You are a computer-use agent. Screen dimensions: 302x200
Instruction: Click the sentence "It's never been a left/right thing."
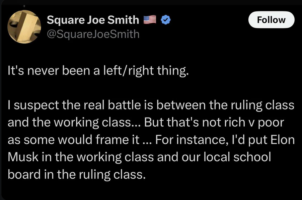pos(98,70)
